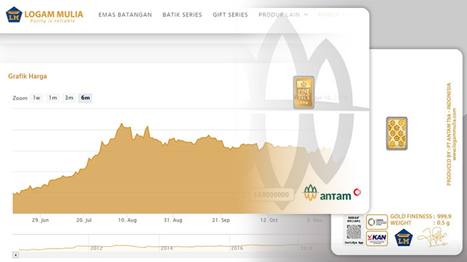Click the 21. Sep axis label

[x=221, y=220]
